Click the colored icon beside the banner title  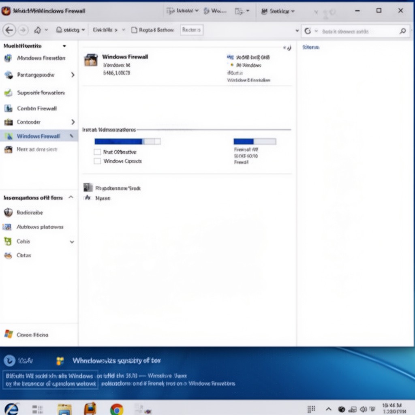[60, 361]
